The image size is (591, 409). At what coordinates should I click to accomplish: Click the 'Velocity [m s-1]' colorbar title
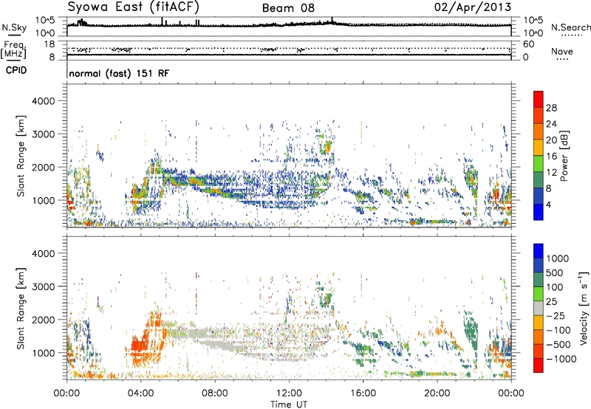[x=584, y=308]
